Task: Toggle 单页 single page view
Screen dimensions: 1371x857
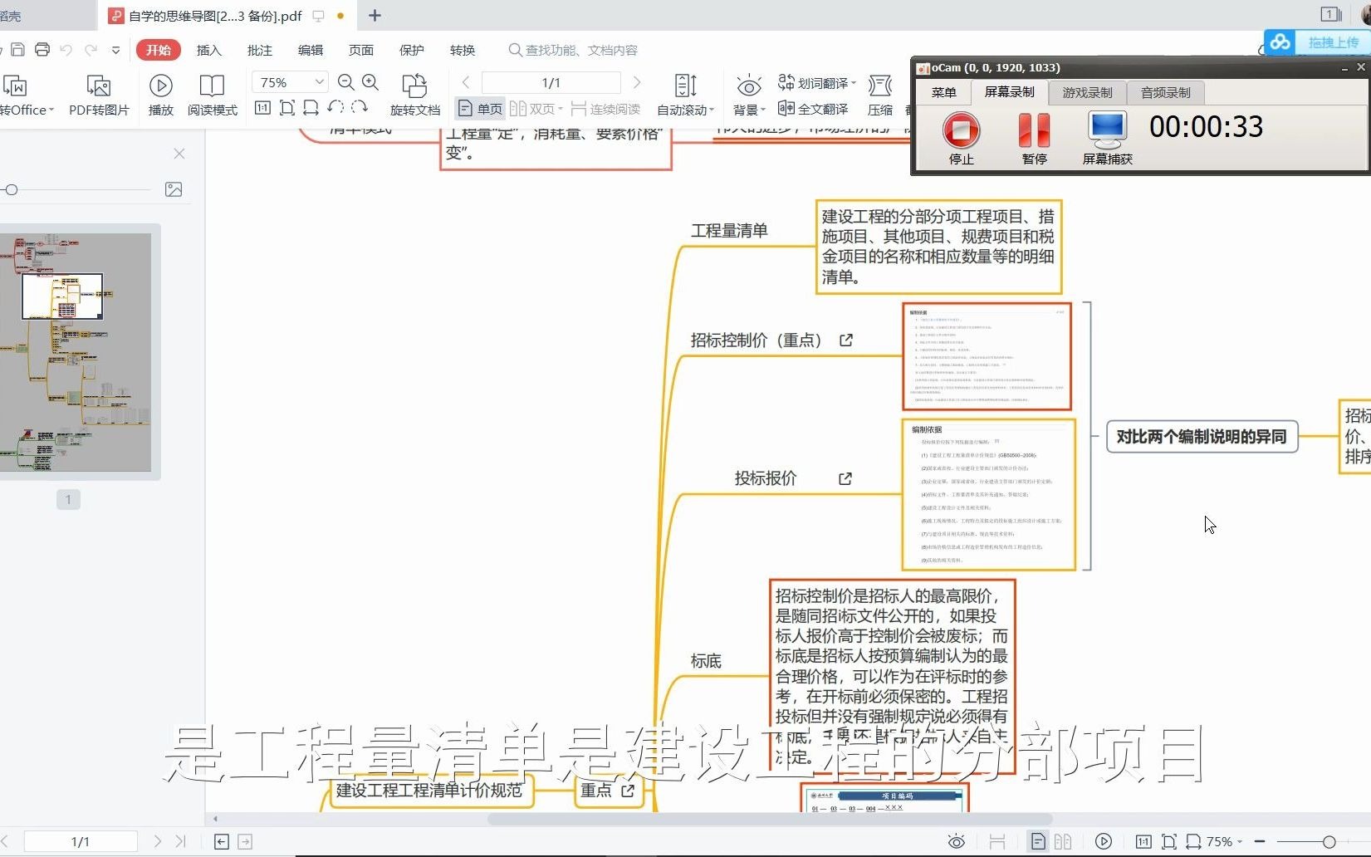Action: [x=481, y=109]
